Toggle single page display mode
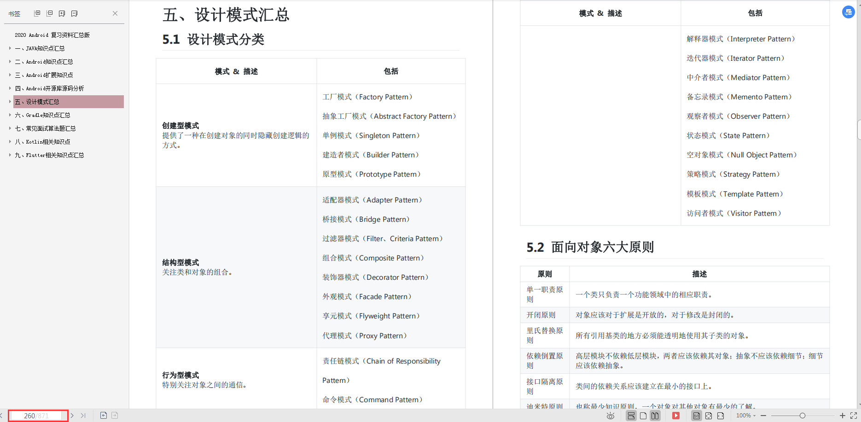The image size is (861, 422). pyautogui.click(x=643, y=416)
